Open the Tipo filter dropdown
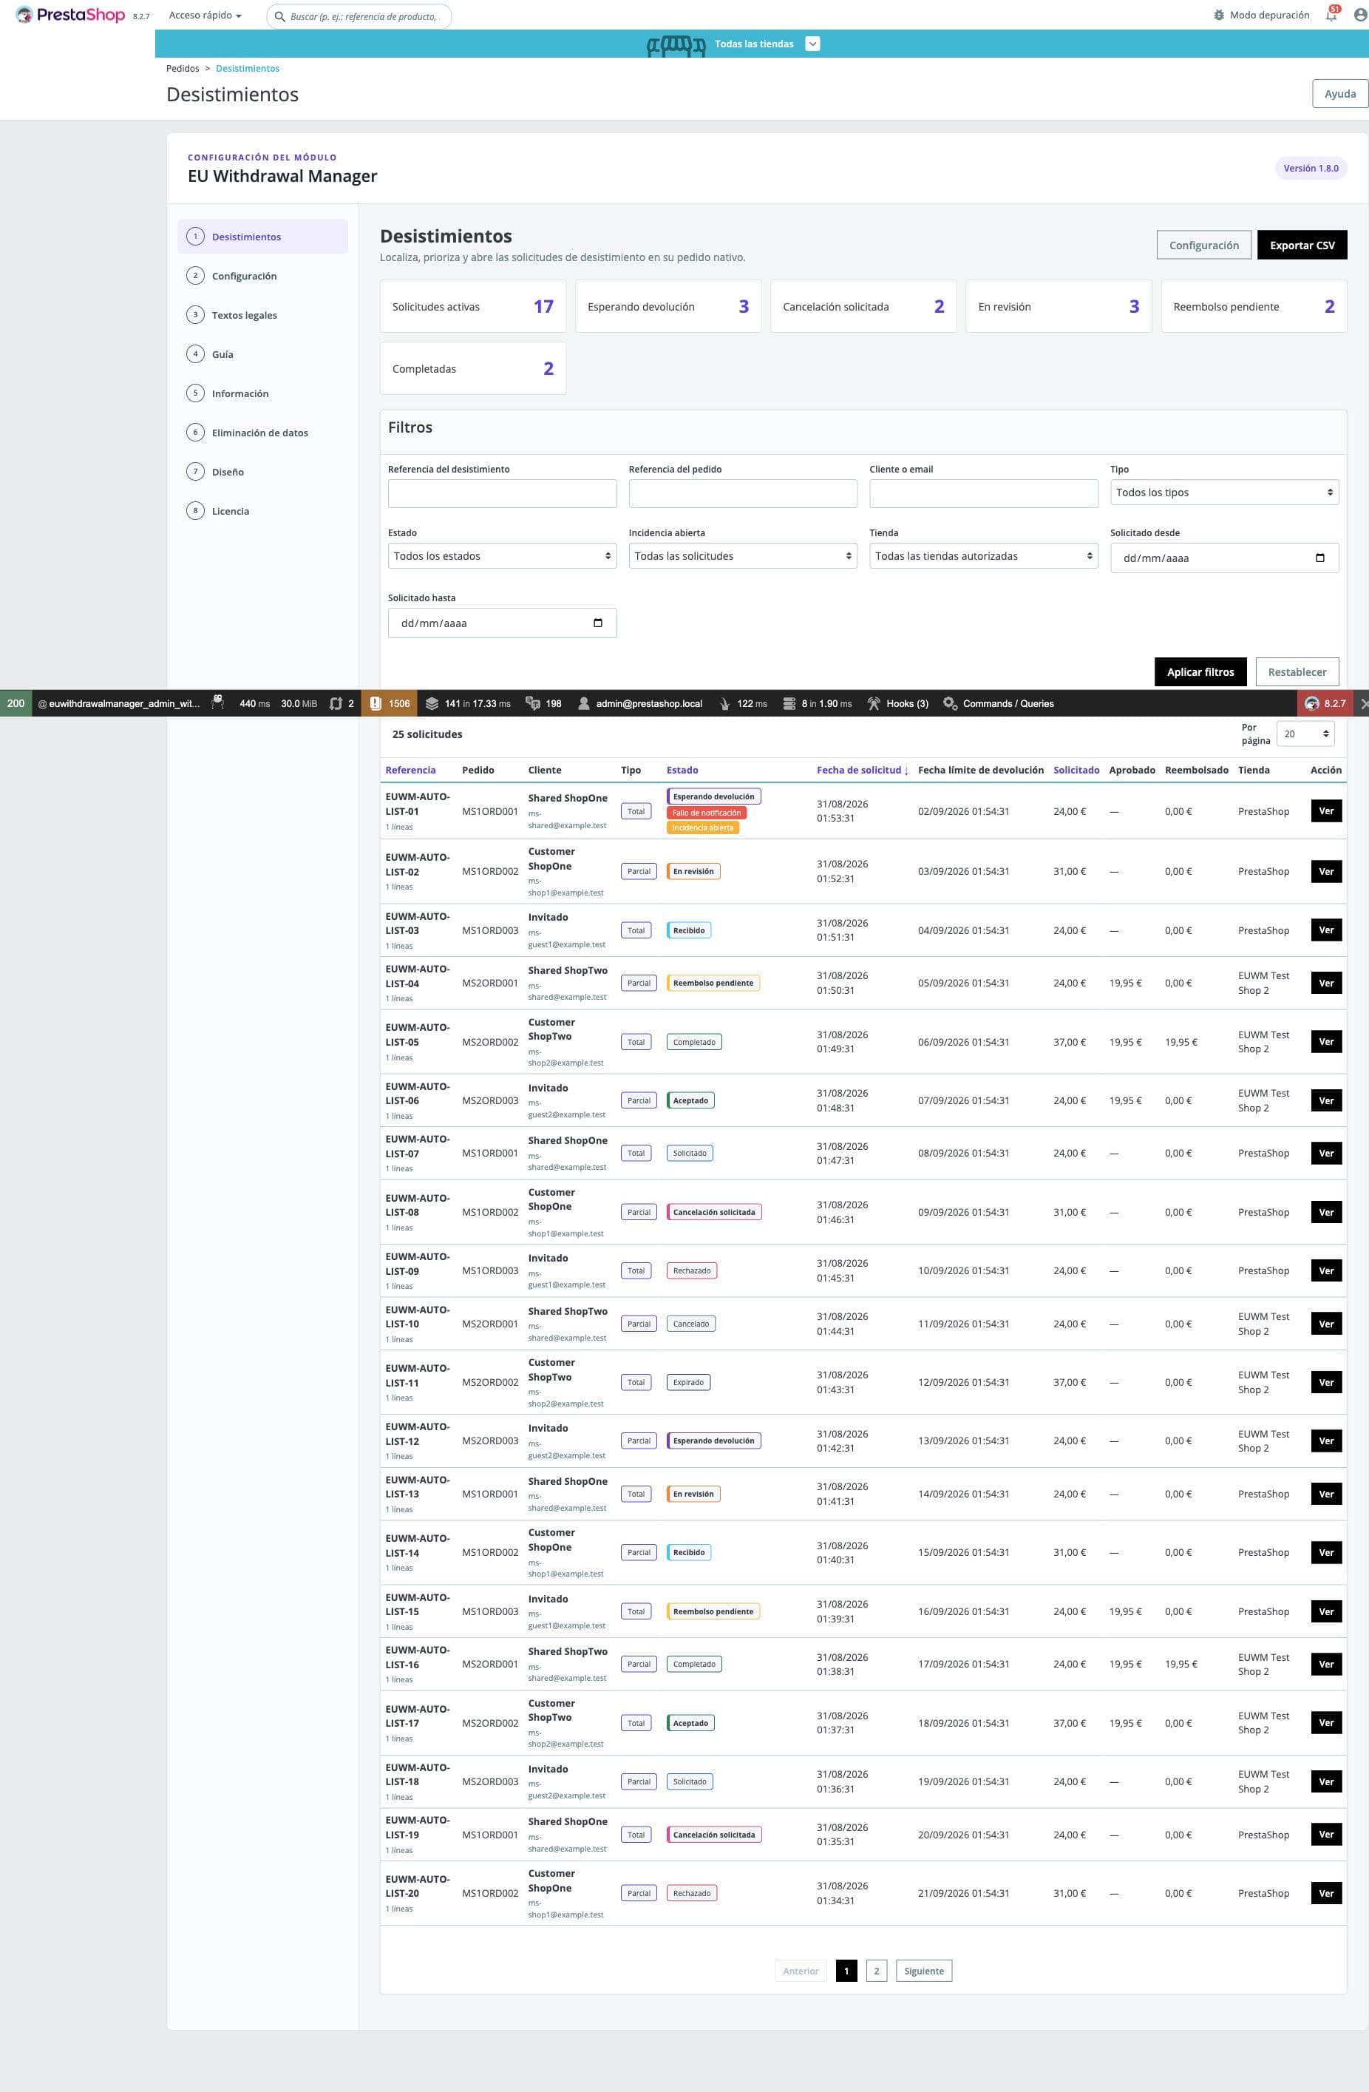Viewport: 1369px width, 2092px height. (x=1224, y=492)
